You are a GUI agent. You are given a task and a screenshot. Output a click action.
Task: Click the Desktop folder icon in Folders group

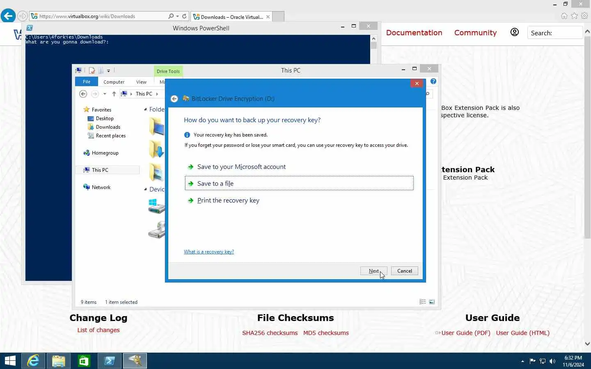[157, 126]
